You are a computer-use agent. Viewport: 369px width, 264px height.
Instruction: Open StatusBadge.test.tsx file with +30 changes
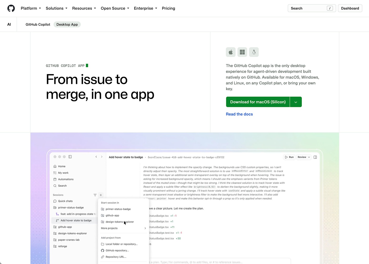[164, 239]
